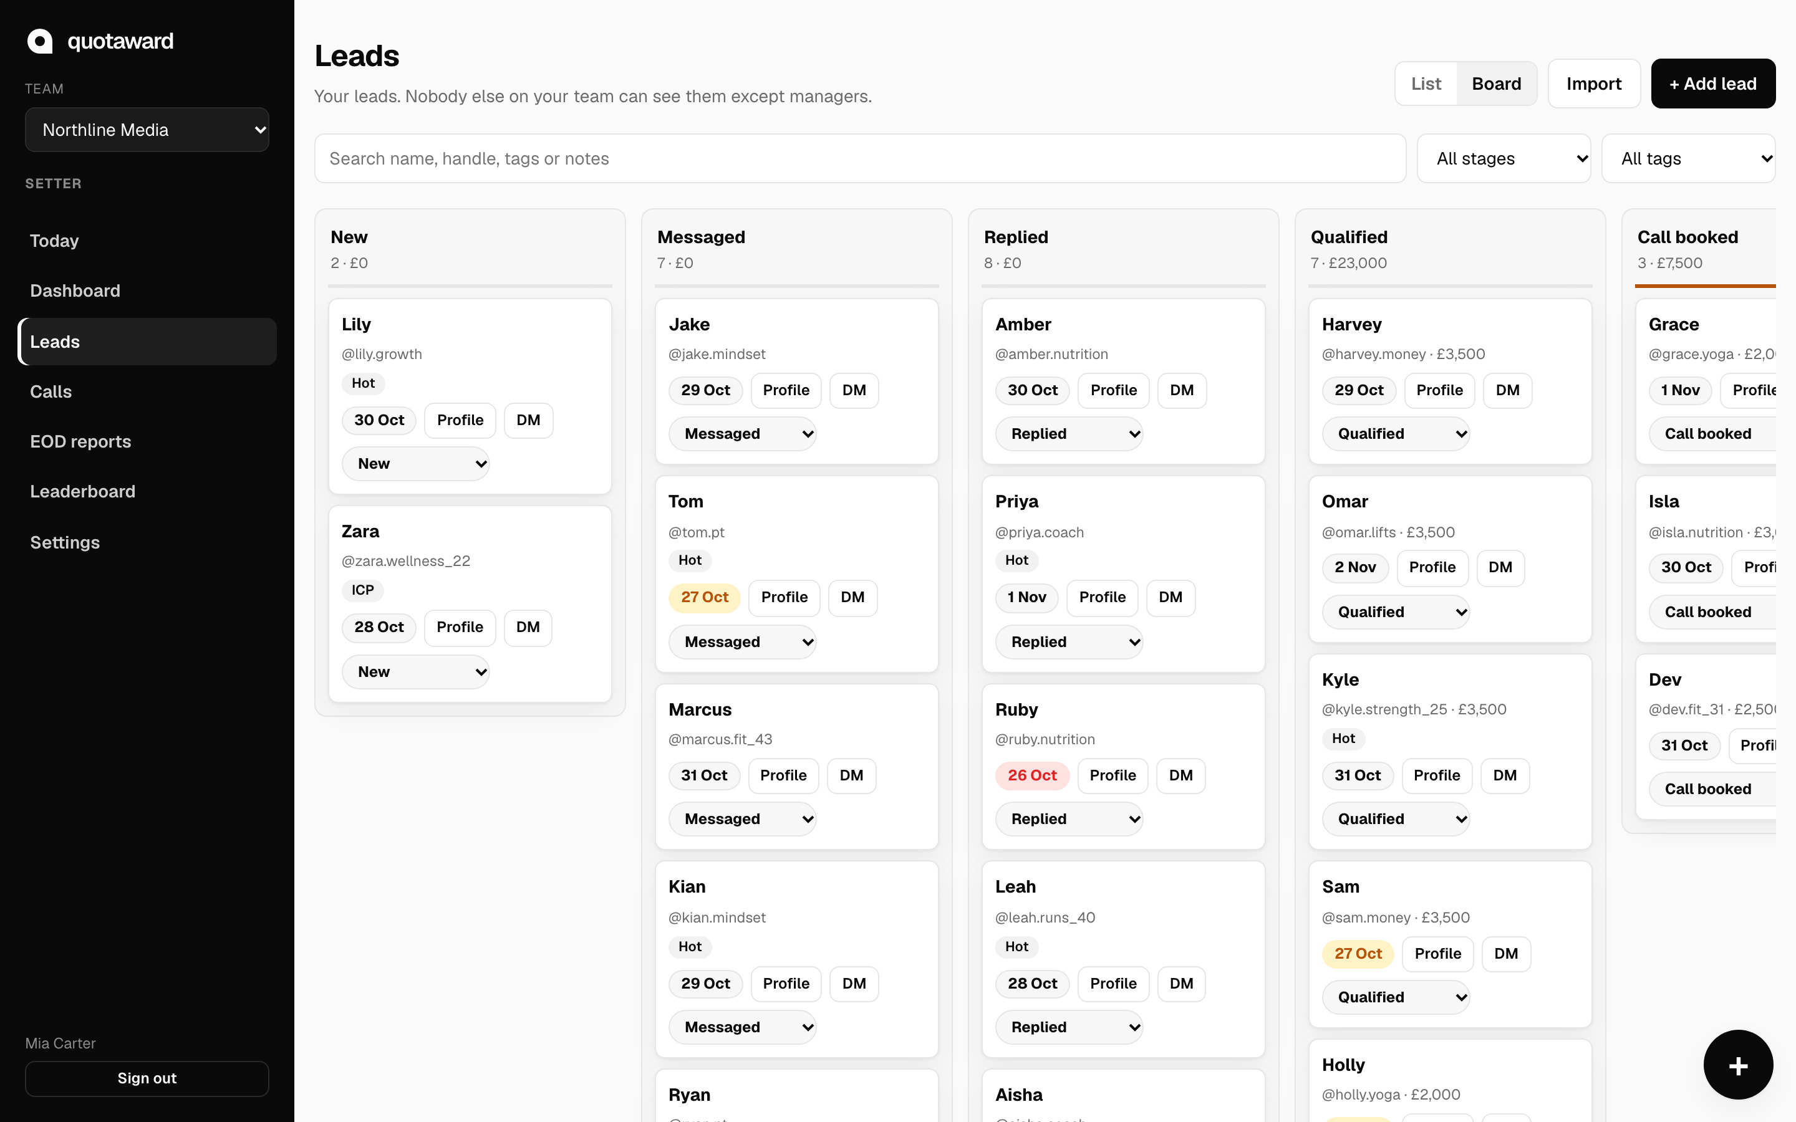This screenshot has width=1796, height=1122.
Task: Click the + Add lead button
Action: [1713, 84]
